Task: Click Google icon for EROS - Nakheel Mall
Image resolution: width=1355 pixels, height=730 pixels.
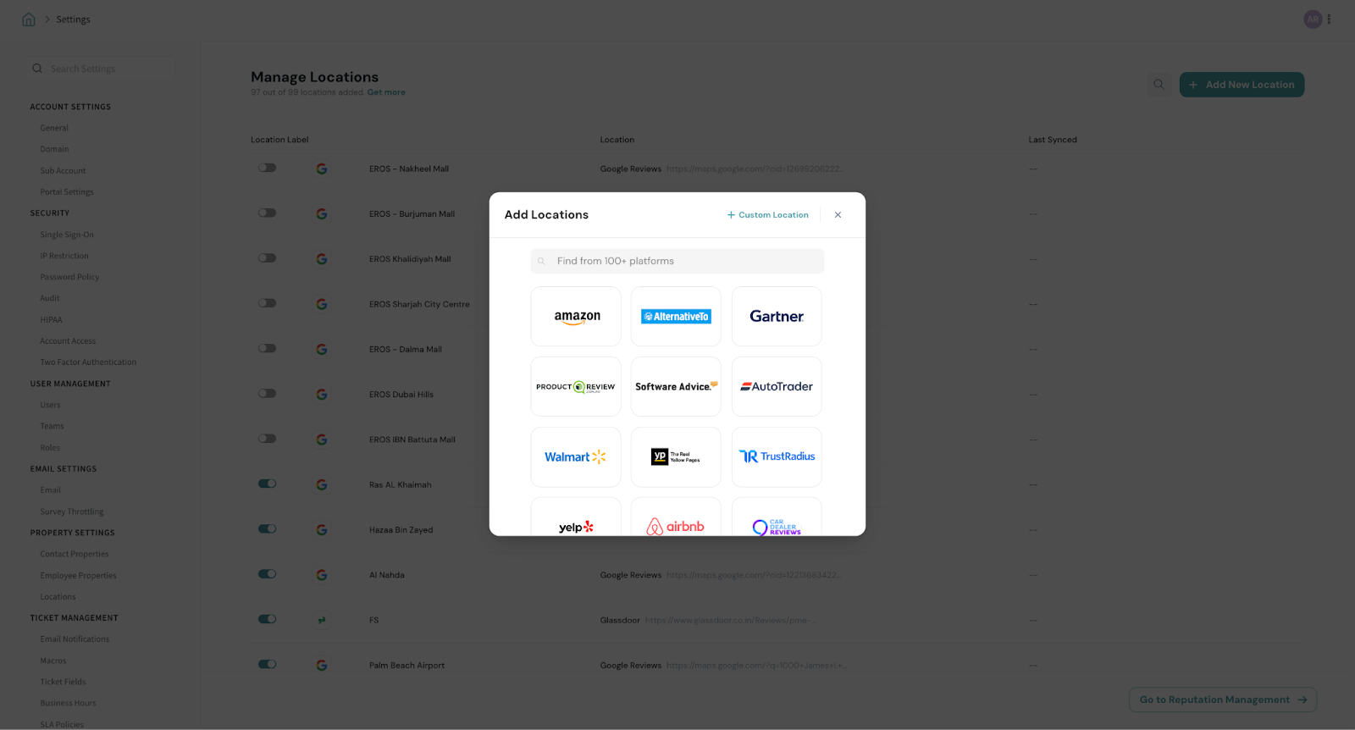Action: (322, 169)
